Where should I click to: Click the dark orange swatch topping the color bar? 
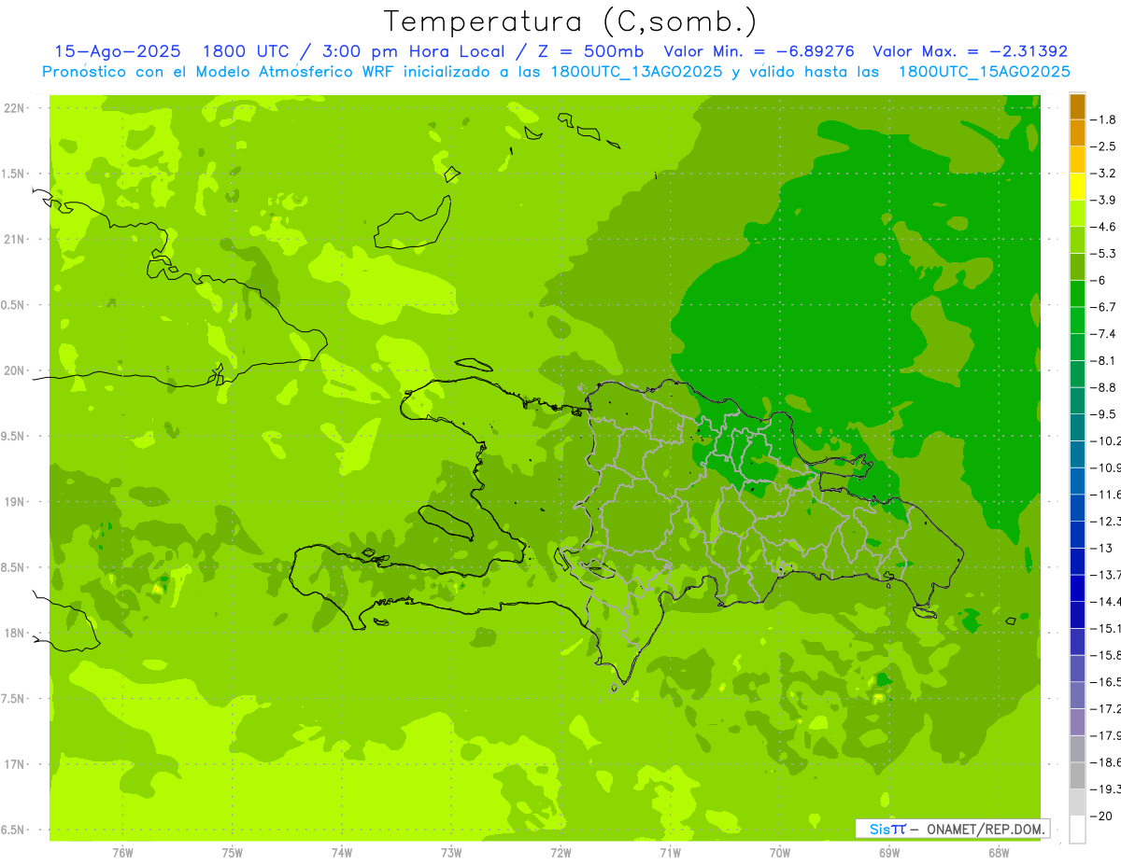pos(1077,106)
